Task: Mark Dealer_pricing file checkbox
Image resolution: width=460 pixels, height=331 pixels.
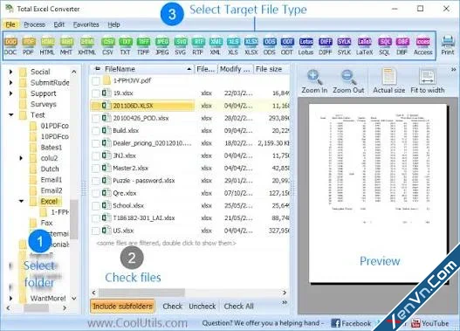Action: (x=96, y=143)
